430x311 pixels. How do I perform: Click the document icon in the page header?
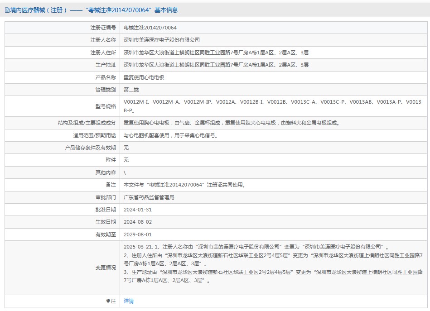(7, 10)
